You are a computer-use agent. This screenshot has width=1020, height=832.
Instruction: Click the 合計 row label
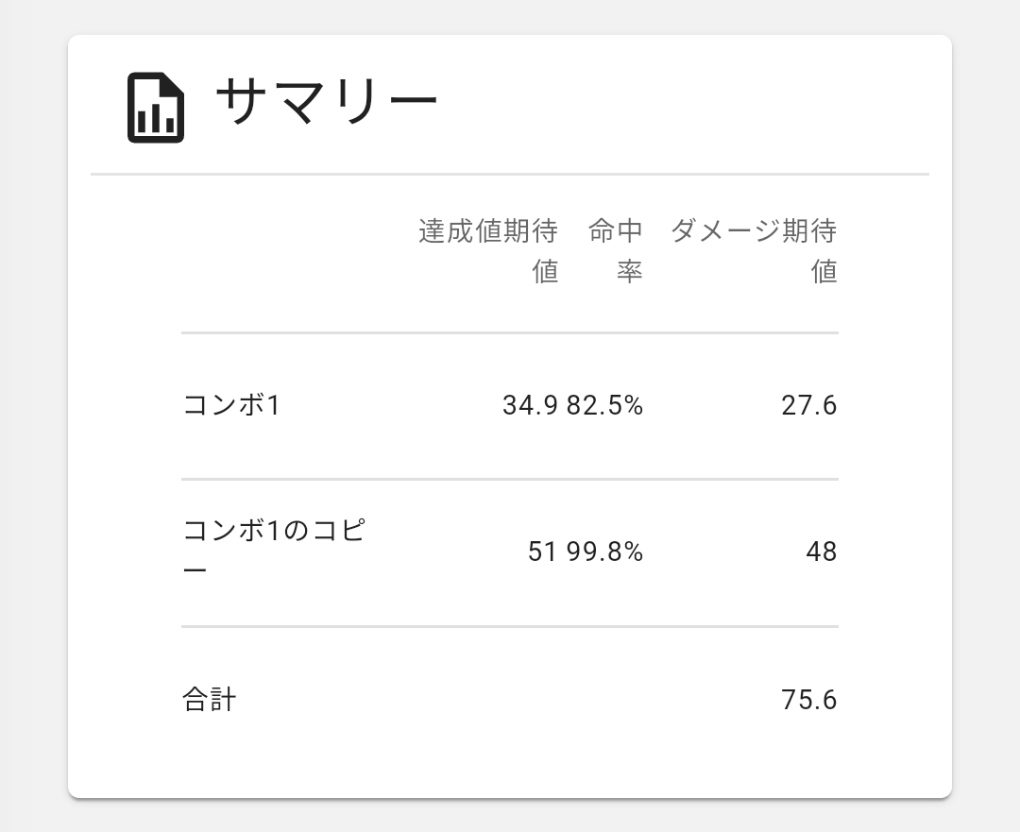click(209, 700)
